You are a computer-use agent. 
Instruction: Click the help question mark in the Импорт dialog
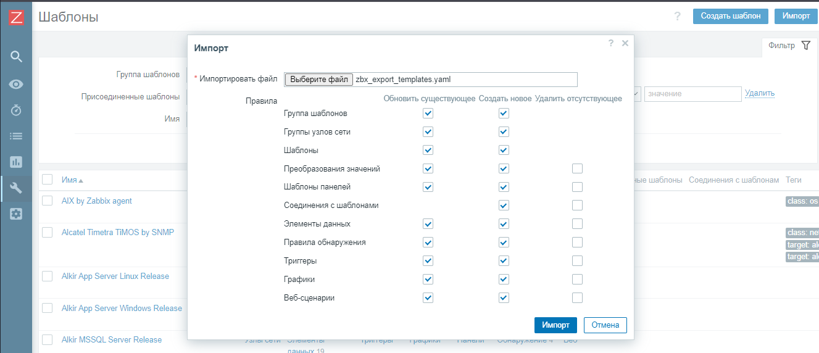pos(611,43)
